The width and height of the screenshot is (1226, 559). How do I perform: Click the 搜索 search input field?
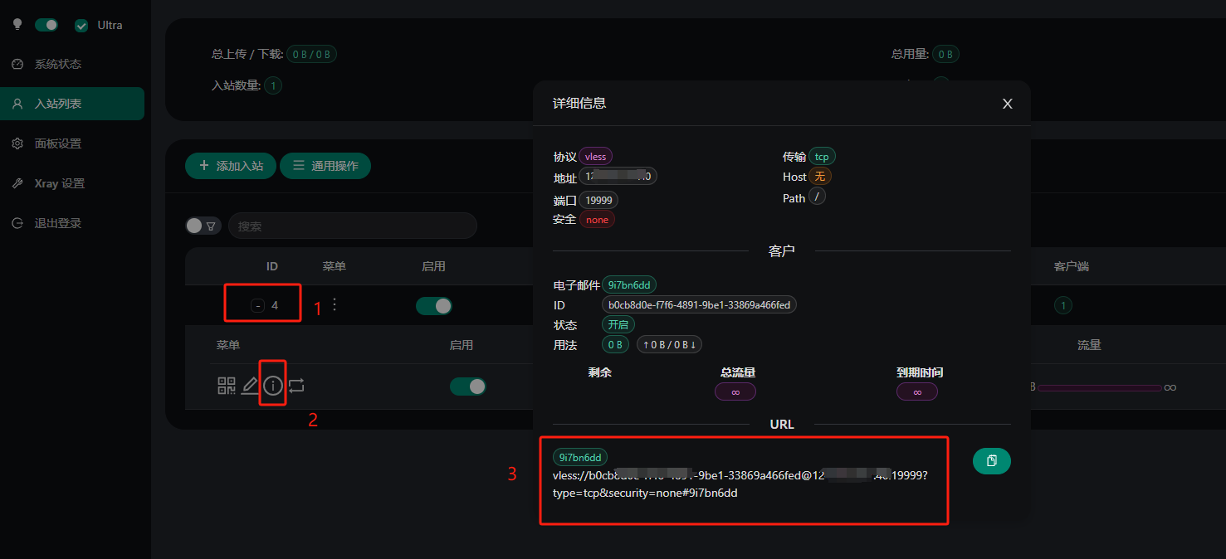coord(353,226)
